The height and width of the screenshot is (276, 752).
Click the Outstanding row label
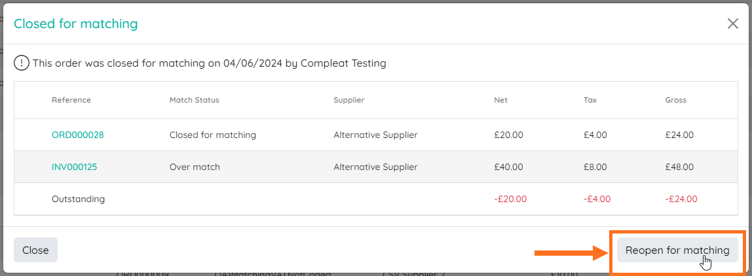(78, 199)
